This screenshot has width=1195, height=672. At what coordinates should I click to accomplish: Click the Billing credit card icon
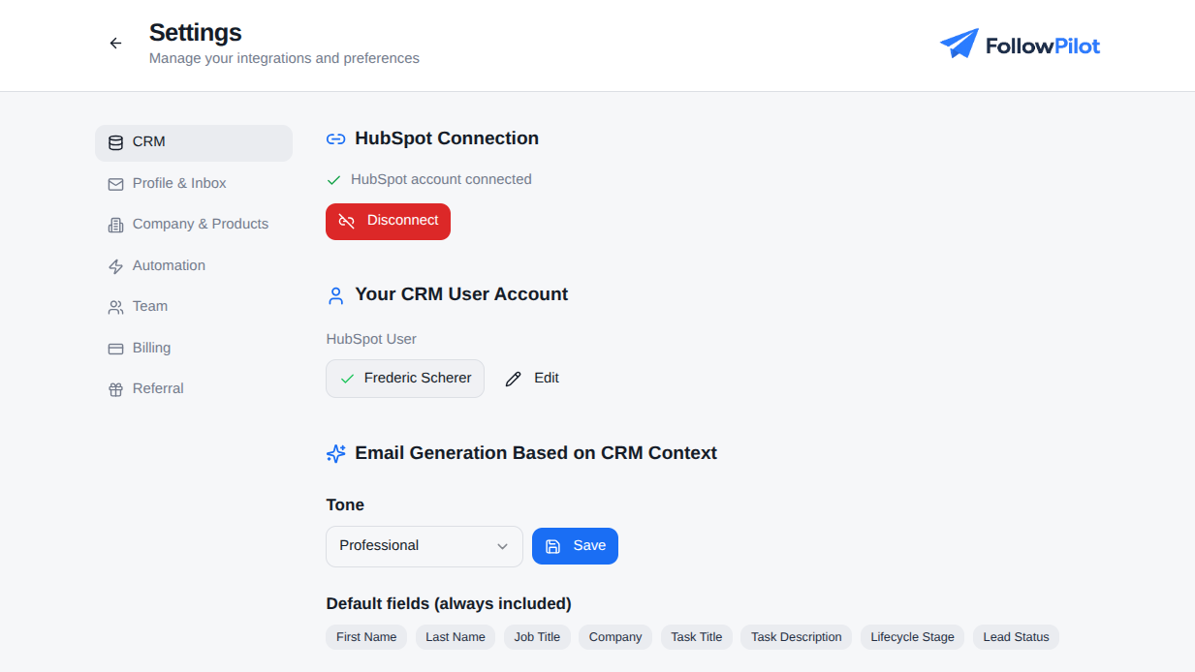click(115, 349)
